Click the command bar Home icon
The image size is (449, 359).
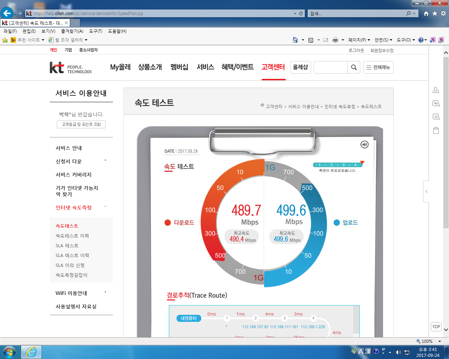(x=295, y=40)
